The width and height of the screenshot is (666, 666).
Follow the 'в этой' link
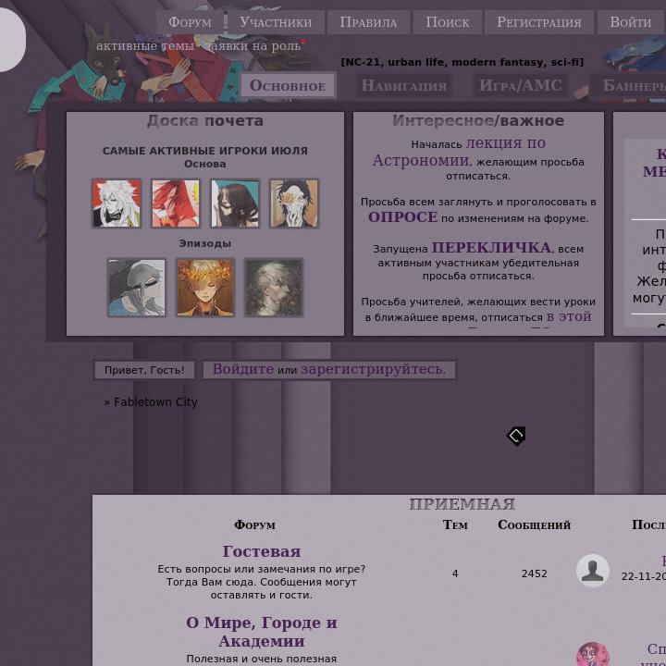coord(569,316)
